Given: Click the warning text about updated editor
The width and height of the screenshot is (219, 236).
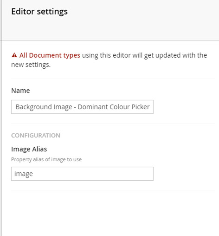Looking at the screenshot, I should 109,60.
